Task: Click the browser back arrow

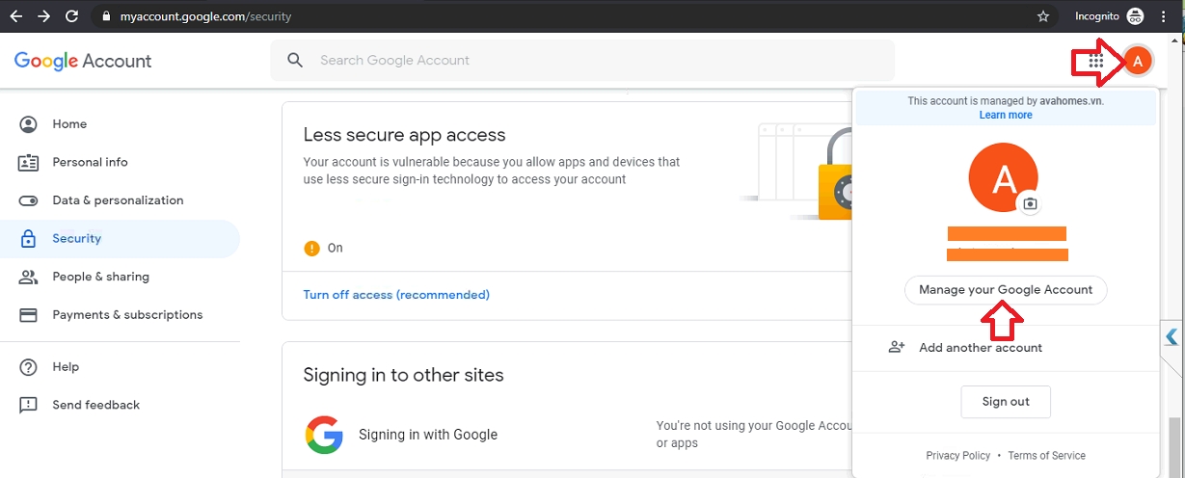Action: click(16, 16)
